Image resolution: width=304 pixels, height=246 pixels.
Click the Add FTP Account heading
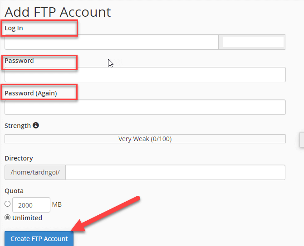tap(58, 12)
